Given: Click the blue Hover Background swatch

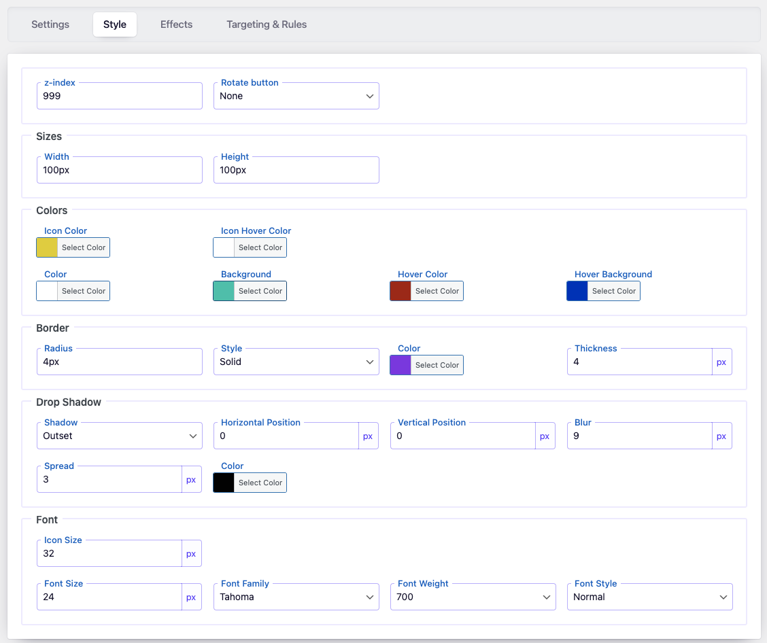Looking at the screenshot, I should tap(577, 292).
